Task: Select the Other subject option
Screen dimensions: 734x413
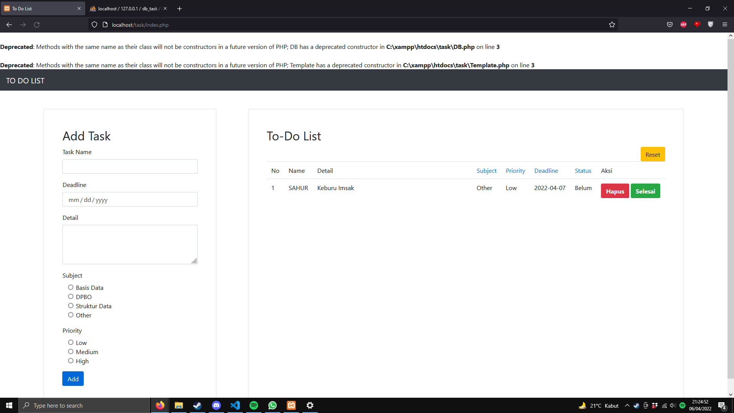Action: click(x=70, y=315)
